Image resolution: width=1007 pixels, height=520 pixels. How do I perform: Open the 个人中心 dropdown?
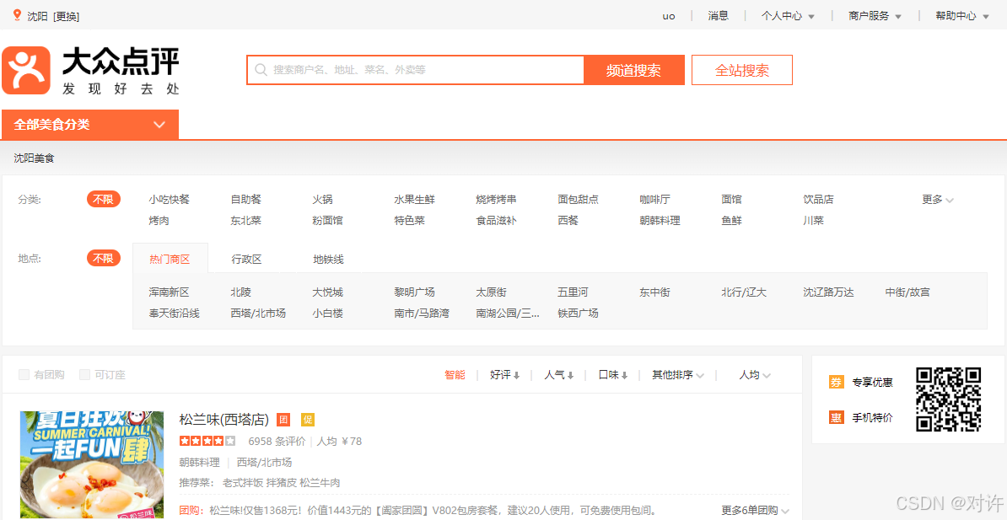[x=788, y=16]
